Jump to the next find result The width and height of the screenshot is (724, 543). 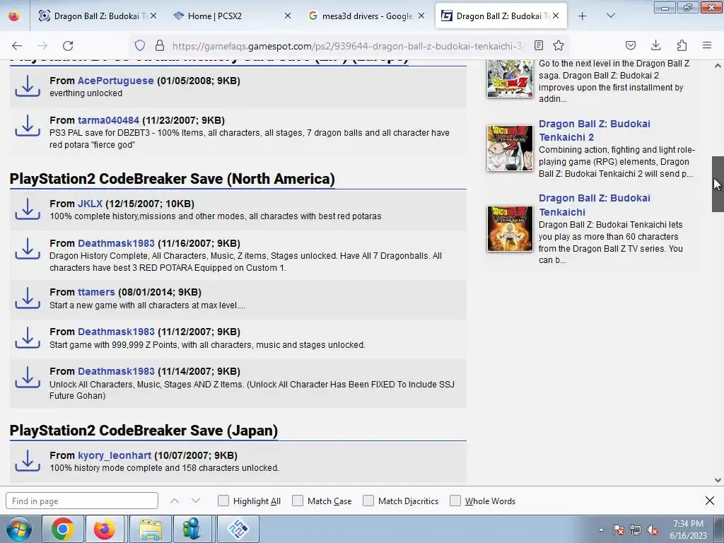(x=196, y=501)
